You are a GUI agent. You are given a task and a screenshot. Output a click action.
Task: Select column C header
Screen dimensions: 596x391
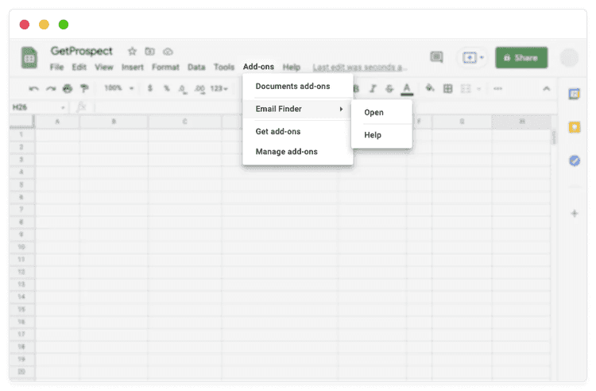[184, 122]
